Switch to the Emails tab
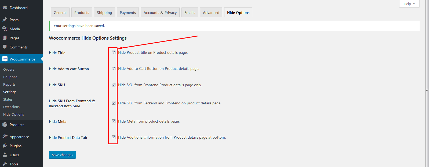Screen dimensions: 429x167 point(190,13)
